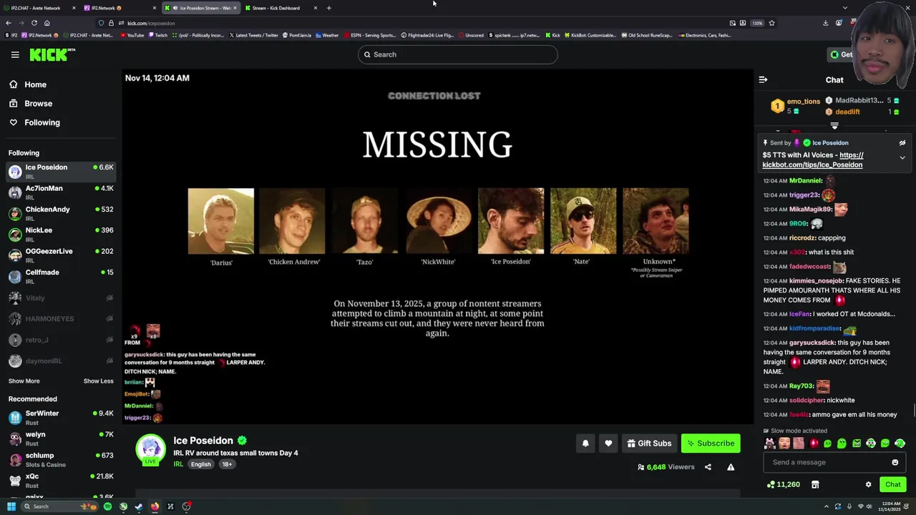This screenshot has width=916, height=515.
Task: Click the pink bow emote in quick bar
Action: pos(769,443)
